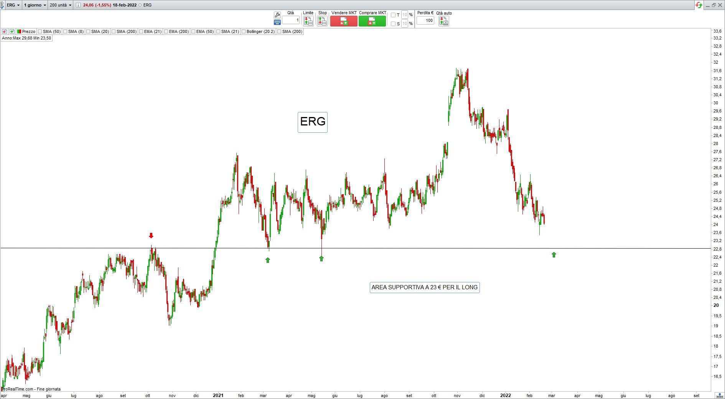Open the 200 unità dropdown
The image size is (725, 399).
[x=61, y=5]
